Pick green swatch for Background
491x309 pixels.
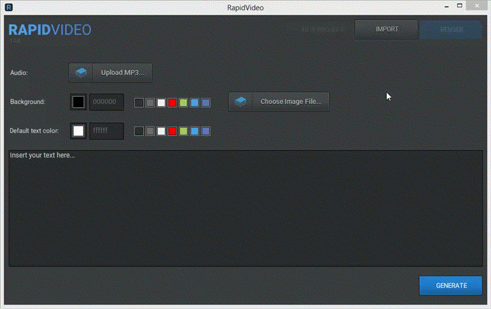(x=184, y=103)
